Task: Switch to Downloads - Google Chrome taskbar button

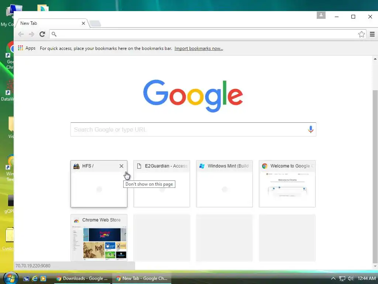Action: 83,278
